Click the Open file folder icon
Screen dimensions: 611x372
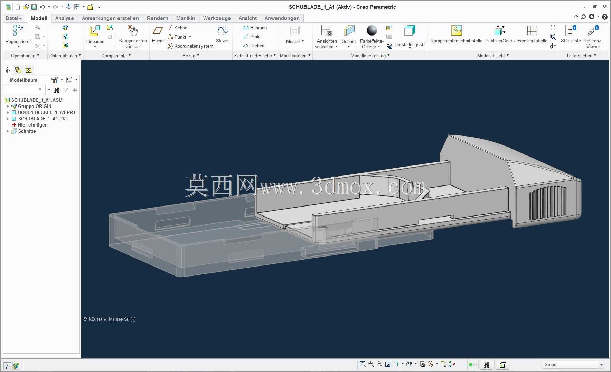pyautogui.click(x=26, y=7)
